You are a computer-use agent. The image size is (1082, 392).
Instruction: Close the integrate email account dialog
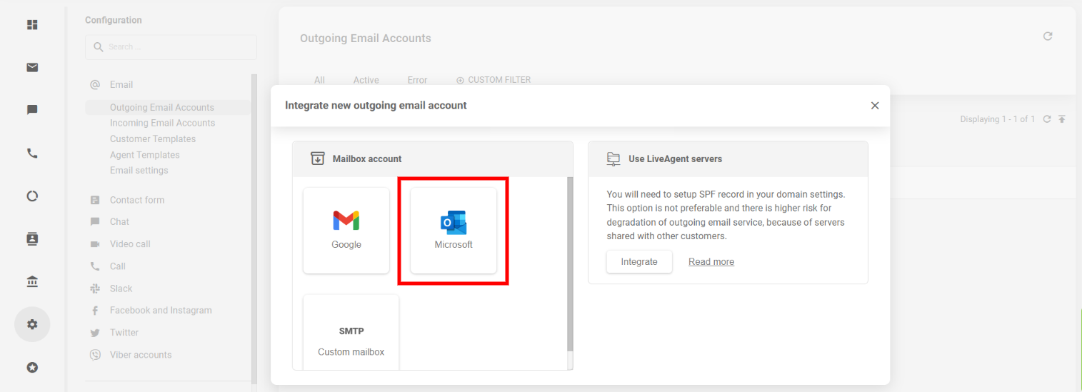(875, 106)
